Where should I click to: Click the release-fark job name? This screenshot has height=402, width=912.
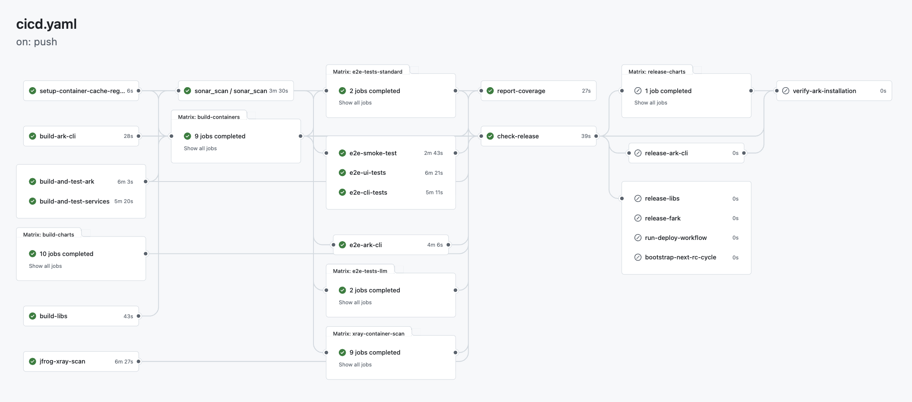point(662,218)
